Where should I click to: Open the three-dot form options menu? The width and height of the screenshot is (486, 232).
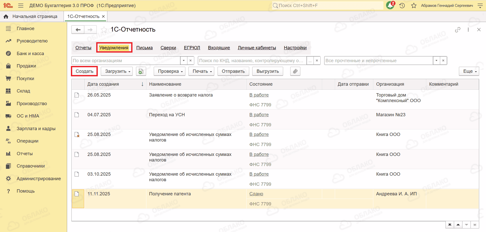[x=468, y=30]
